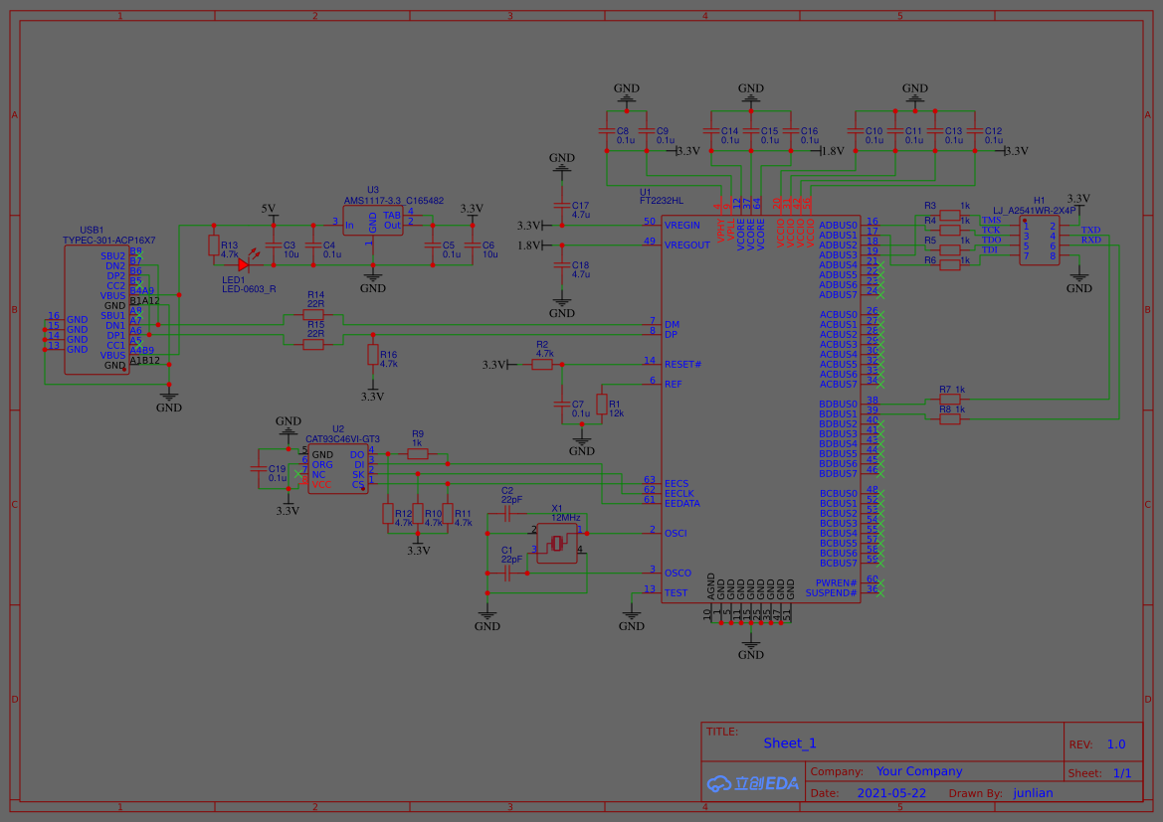The height and width of the screenshot is (822, 1163).
Task: Click the ACBUS0 pin label
Action: (838, 315)
